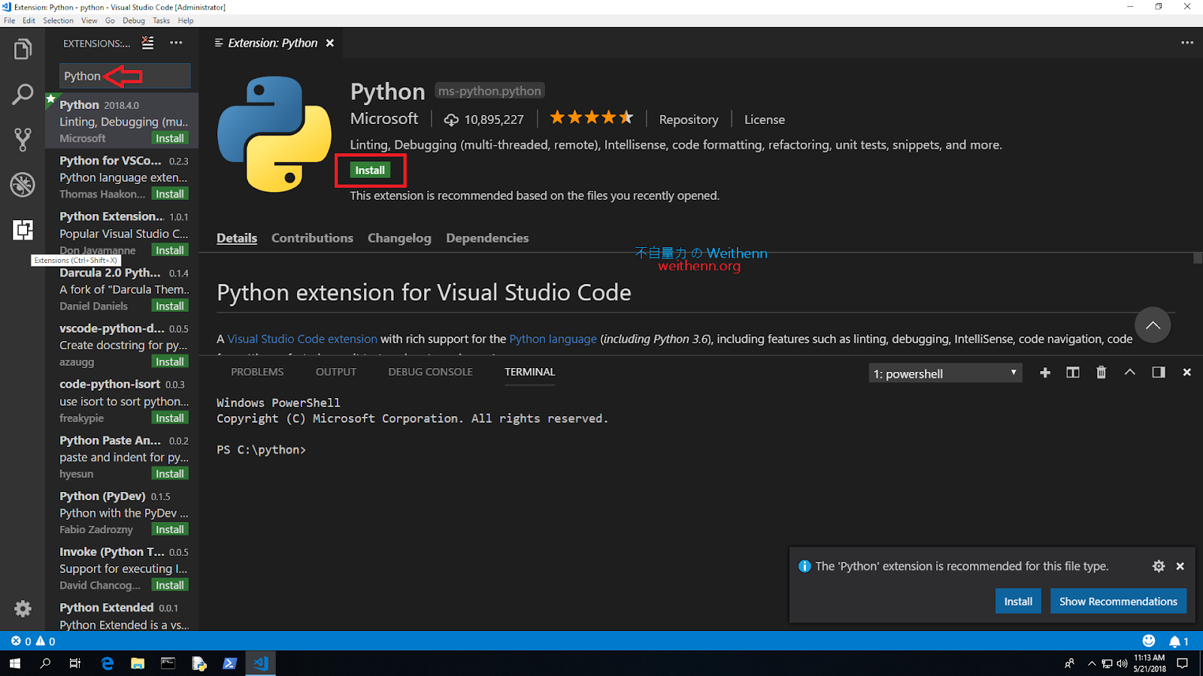Install Darcula 2.0 Python extension
Screen dimensions: 1203x676
[x=170, y=306]
